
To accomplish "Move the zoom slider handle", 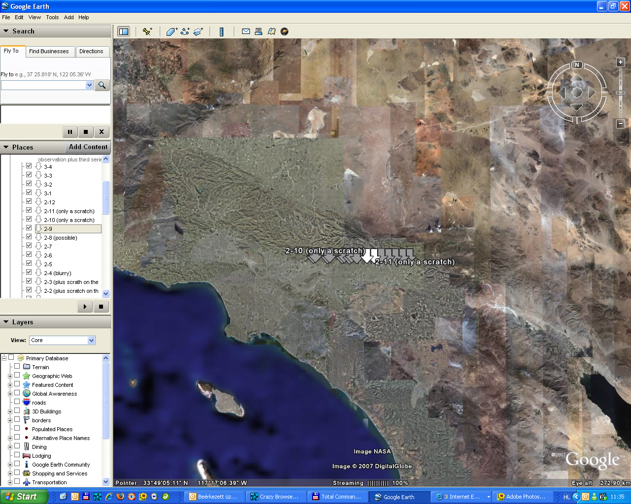I will click(621, 92).
